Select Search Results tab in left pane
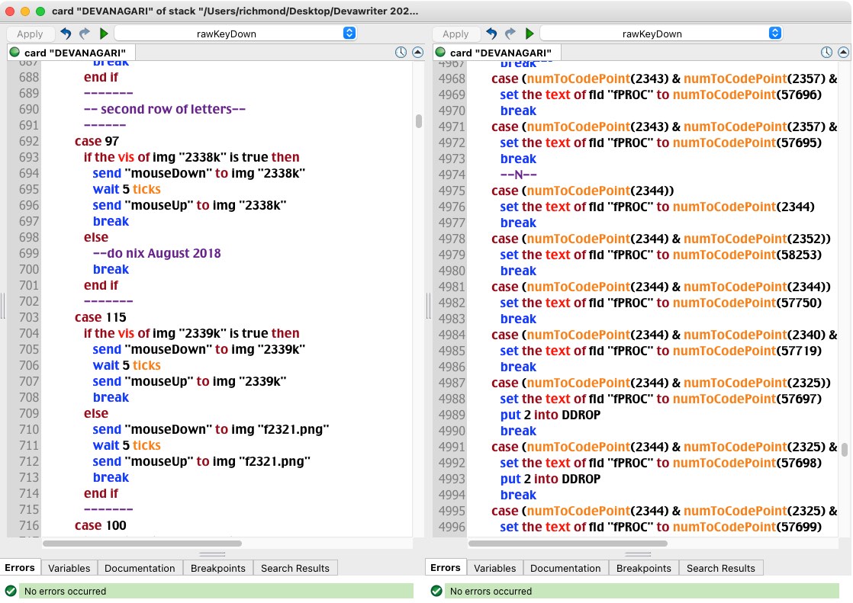This screenshot has height=603, width=853. 295,568
